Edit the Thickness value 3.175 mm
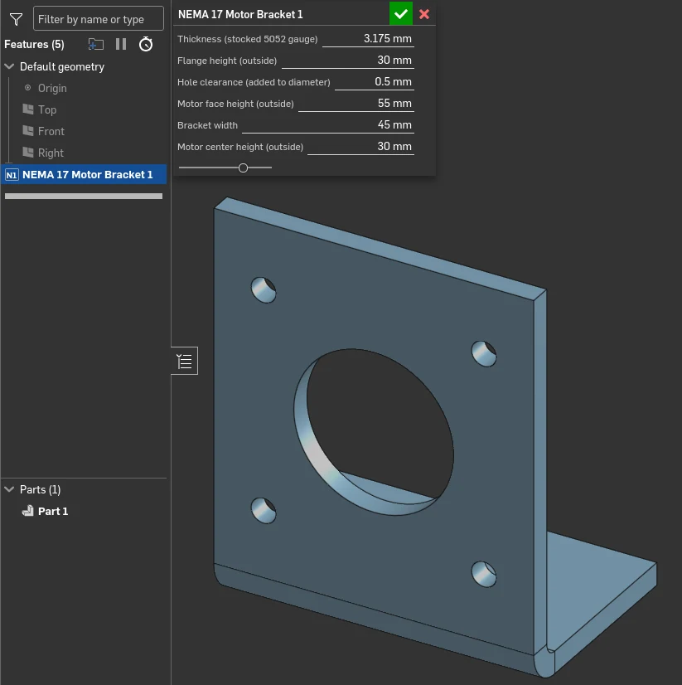 click(368, 39)
